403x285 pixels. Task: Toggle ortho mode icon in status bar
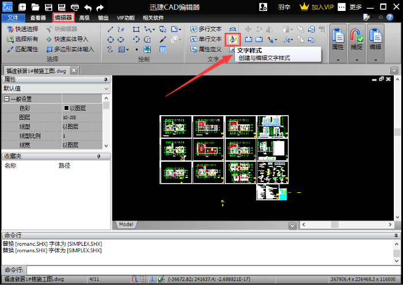coord(152,279)
